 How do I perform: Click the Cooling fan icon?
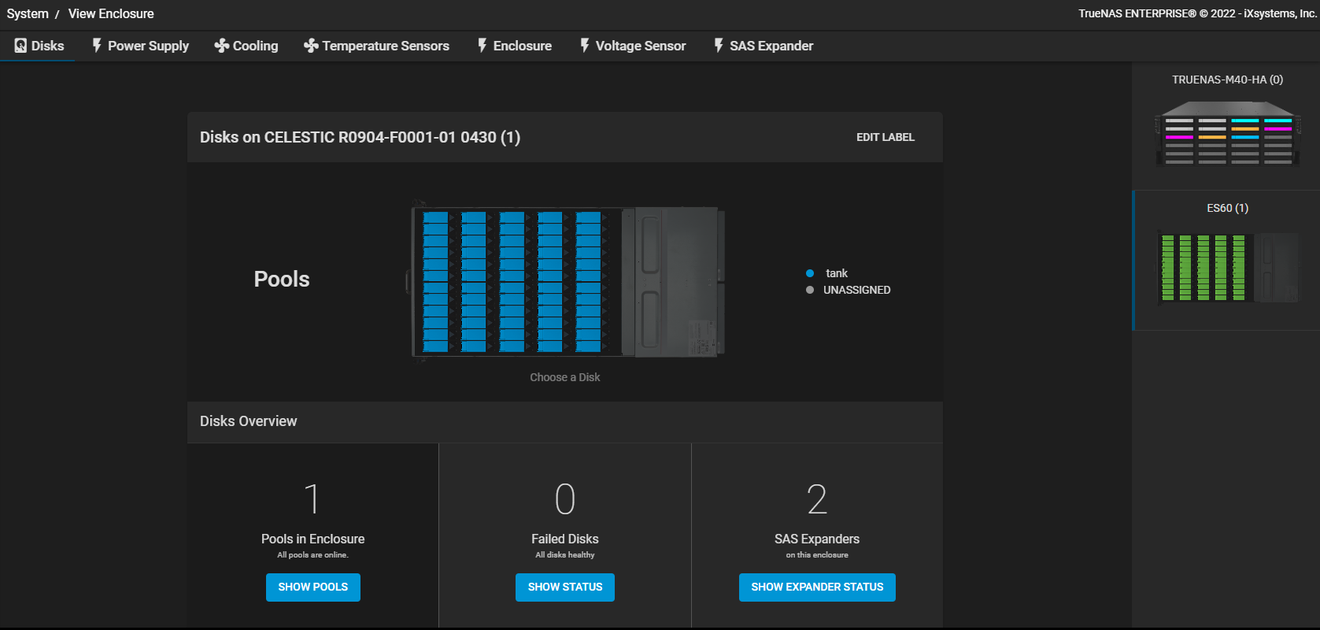tap(222, 46)
